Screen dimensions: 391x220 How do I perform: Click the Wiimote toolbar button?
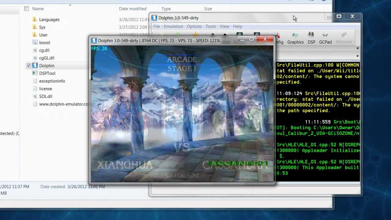pyautogui.click(x=344, y=38)
